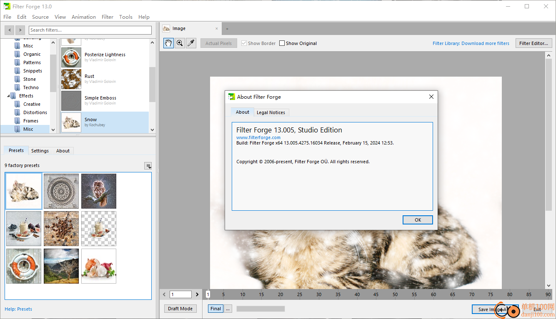Select the Posterize Lightness filter thumbnail
The width and height of the screenshot is (556, 319).
tap(71, 57)
